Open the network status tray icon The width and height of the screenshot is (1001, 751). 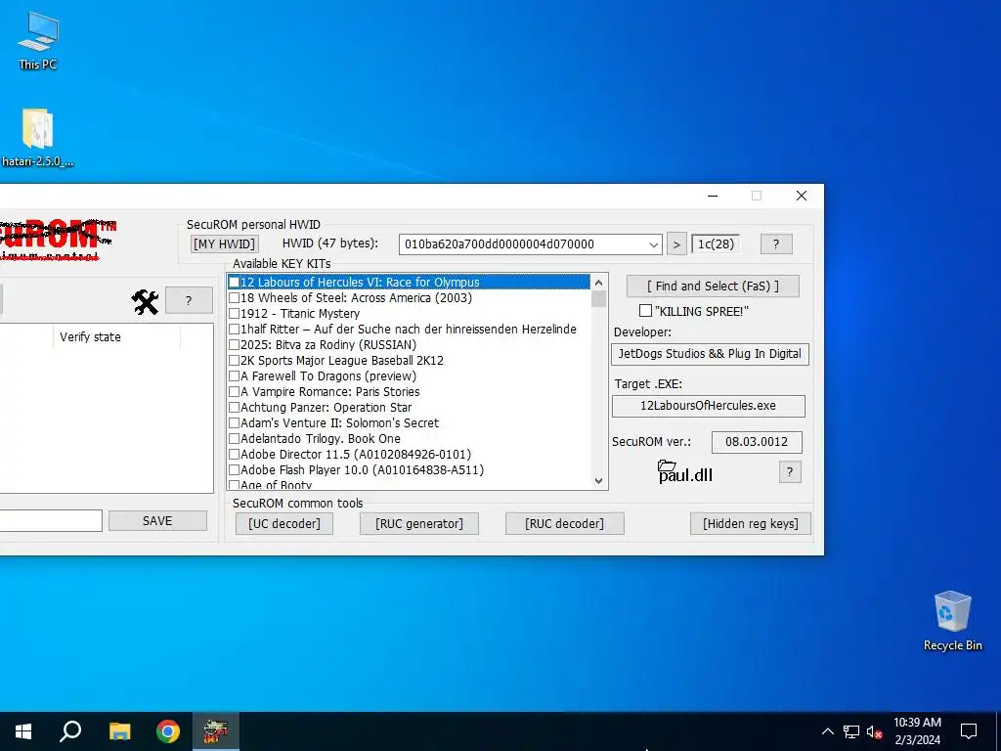(851, 731)
